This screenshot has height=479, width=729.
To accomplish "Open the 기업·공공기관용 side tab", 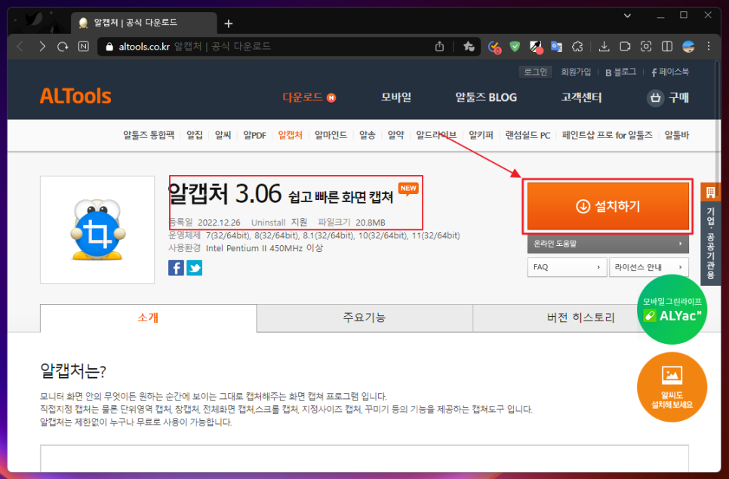I will (x=710, y=234).
